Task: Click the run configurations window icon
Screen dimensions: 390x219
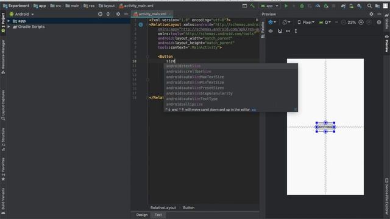Action: coord(244,5)
